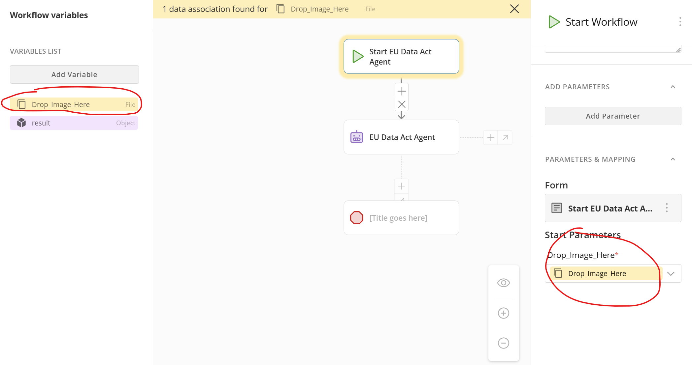The image size is (692, 365).
Task: Click the plus icon beside EU Data Act Agent
Action: 491,137
